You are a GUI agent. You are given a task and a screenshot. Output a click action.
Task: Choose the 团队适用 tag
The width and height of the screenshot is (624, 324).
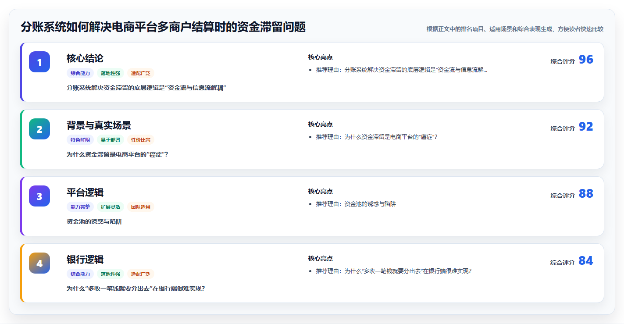141,207
